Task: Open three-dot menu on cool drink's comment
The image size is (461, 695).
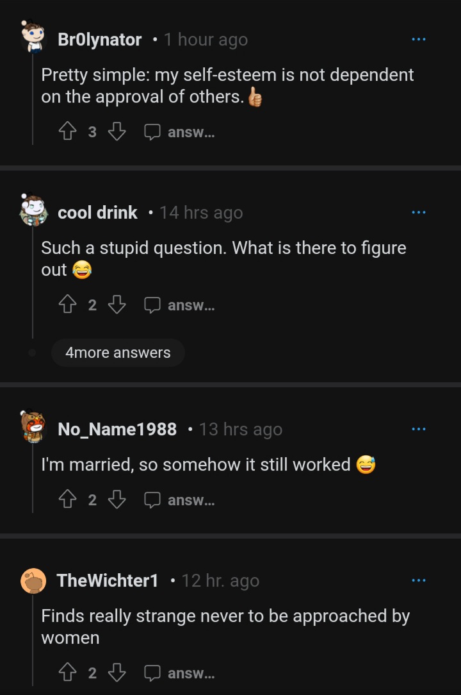Action: tap(419, 212)
